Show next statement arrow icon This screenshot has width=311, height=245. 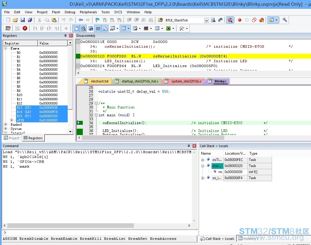point(66,28)
